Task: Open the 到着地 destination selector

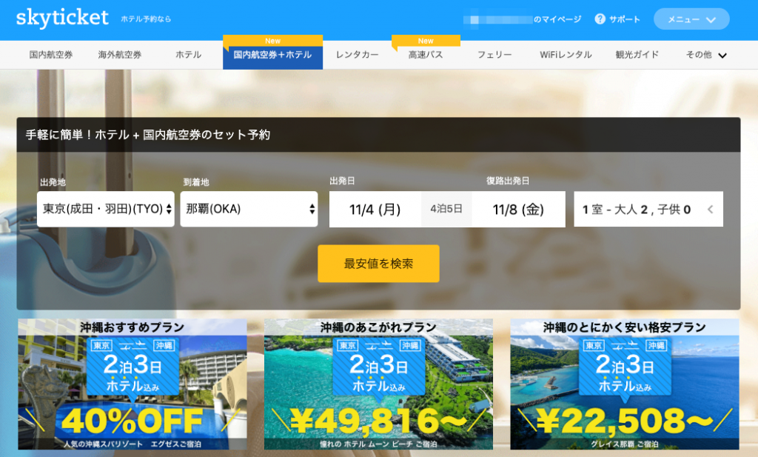Action: 249,208
